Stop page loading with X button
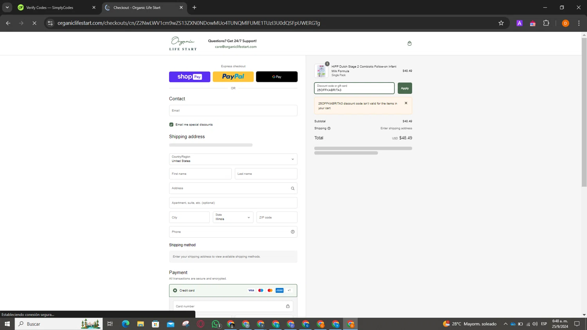This screenshot has height=330, width=587. [x=34, y=23]
